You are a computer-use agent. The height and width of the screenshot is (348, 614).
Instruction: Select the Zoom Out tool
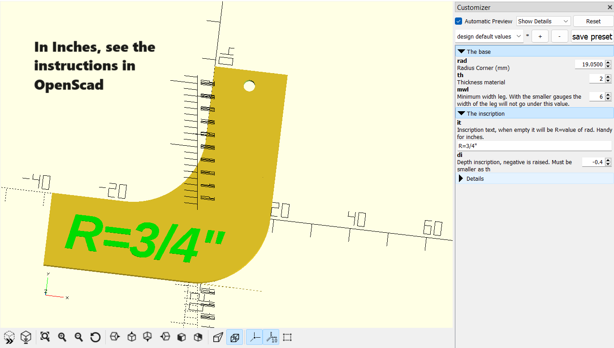[78, 337]
